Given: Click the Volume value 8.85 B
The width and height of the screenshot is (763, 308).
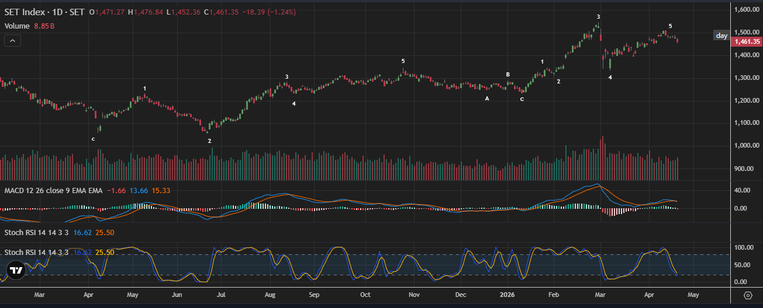Looking at the screenshot, I should [44, 26].
